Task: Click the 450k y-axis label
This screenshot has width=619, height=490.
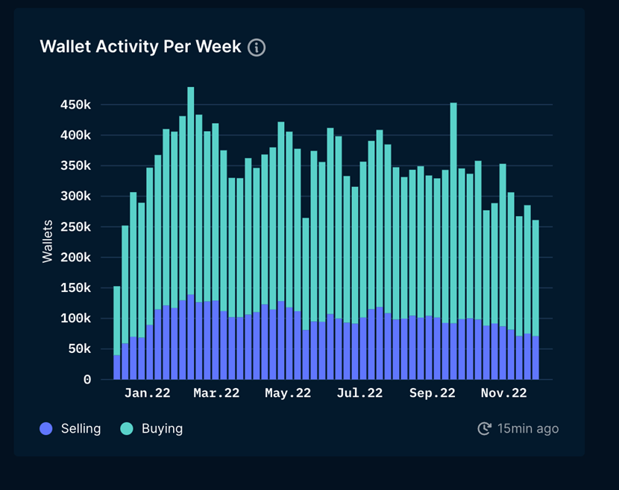Action: pyautogui.click(x=75, y=105)
